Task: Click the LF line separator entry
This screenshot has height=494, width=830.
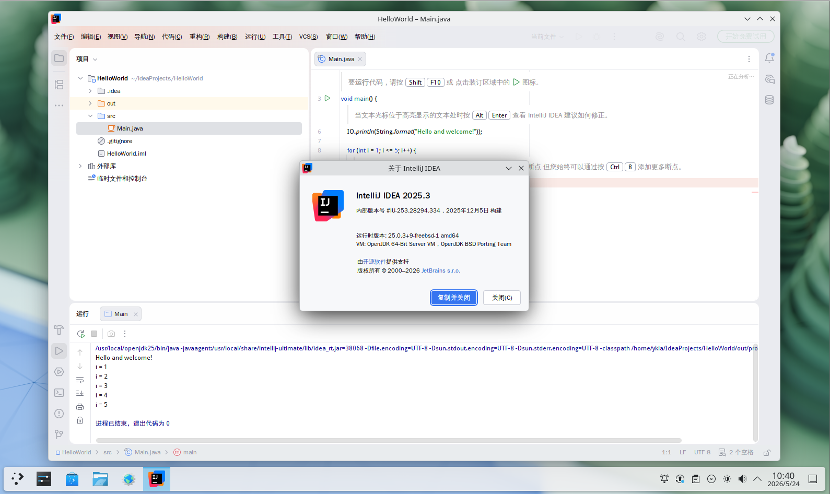Action: 683,453
